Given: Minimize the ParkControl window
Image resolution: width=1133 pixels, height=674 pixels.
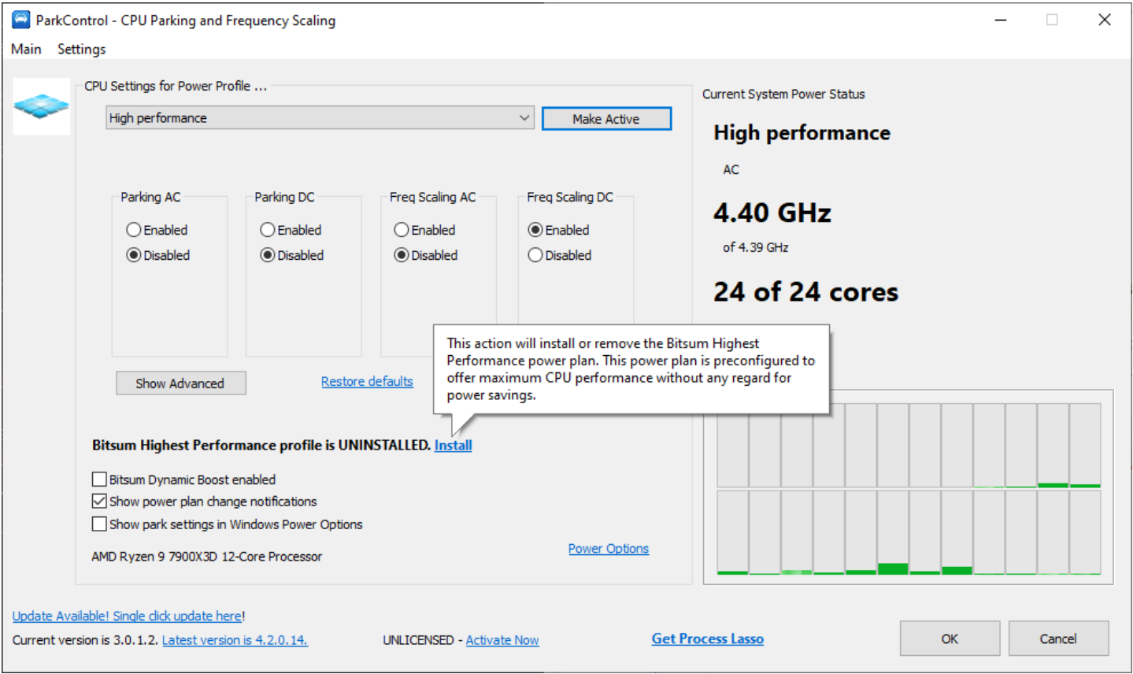Looking at the screenshot, I should (x=1001, y=20).
